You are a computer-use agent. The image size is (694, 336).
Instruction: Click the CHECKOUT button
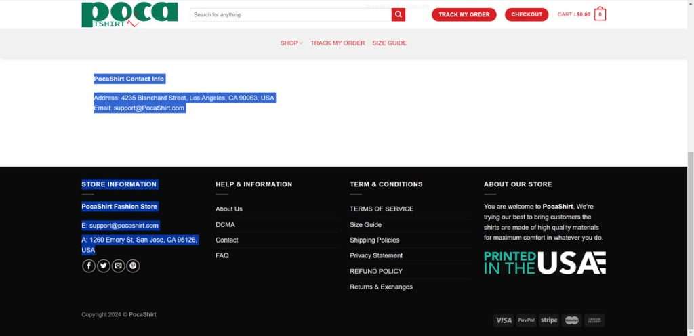coord(526,15)
